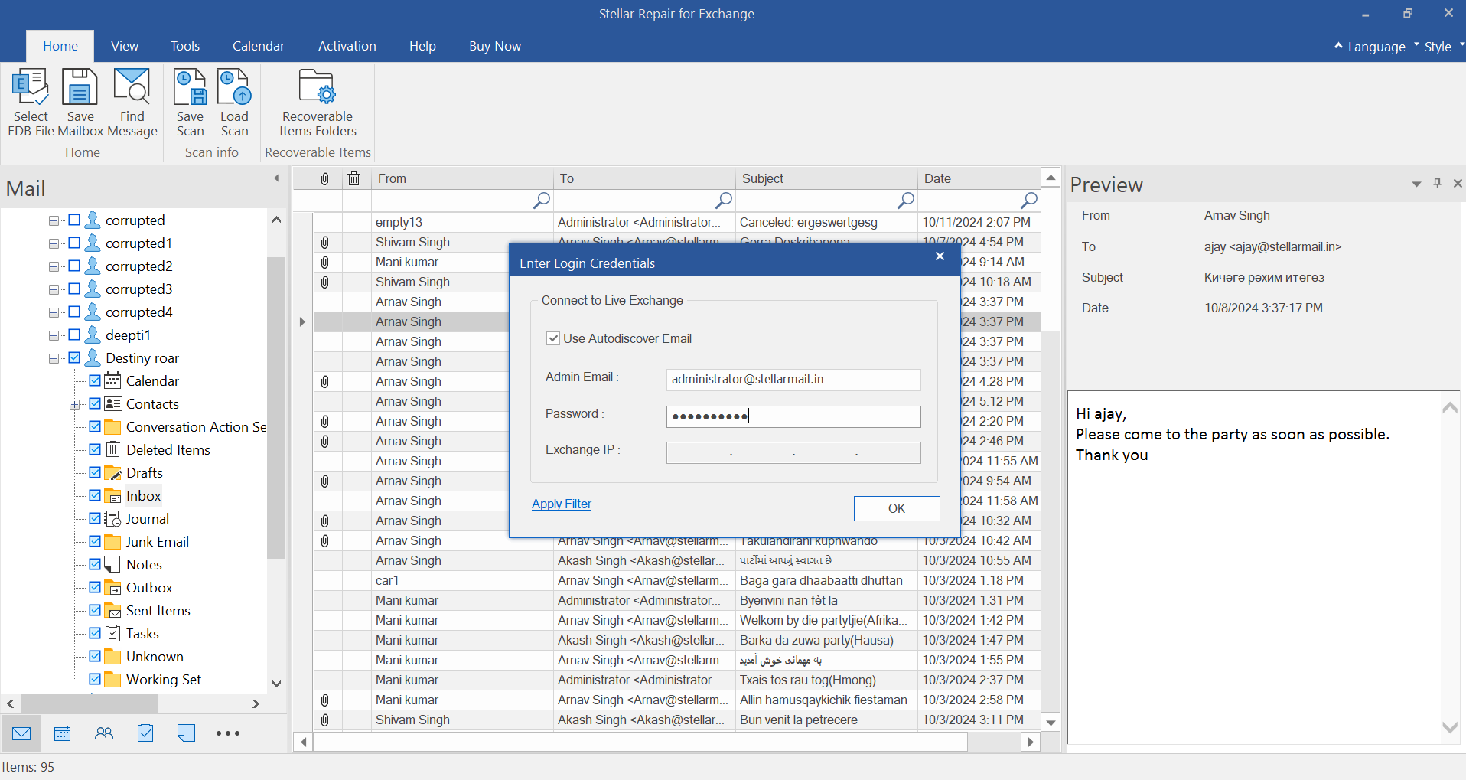Collapse the Destiny roar mailbox tree
Screen dimensions: 1466x780
(x=54, y=358)
